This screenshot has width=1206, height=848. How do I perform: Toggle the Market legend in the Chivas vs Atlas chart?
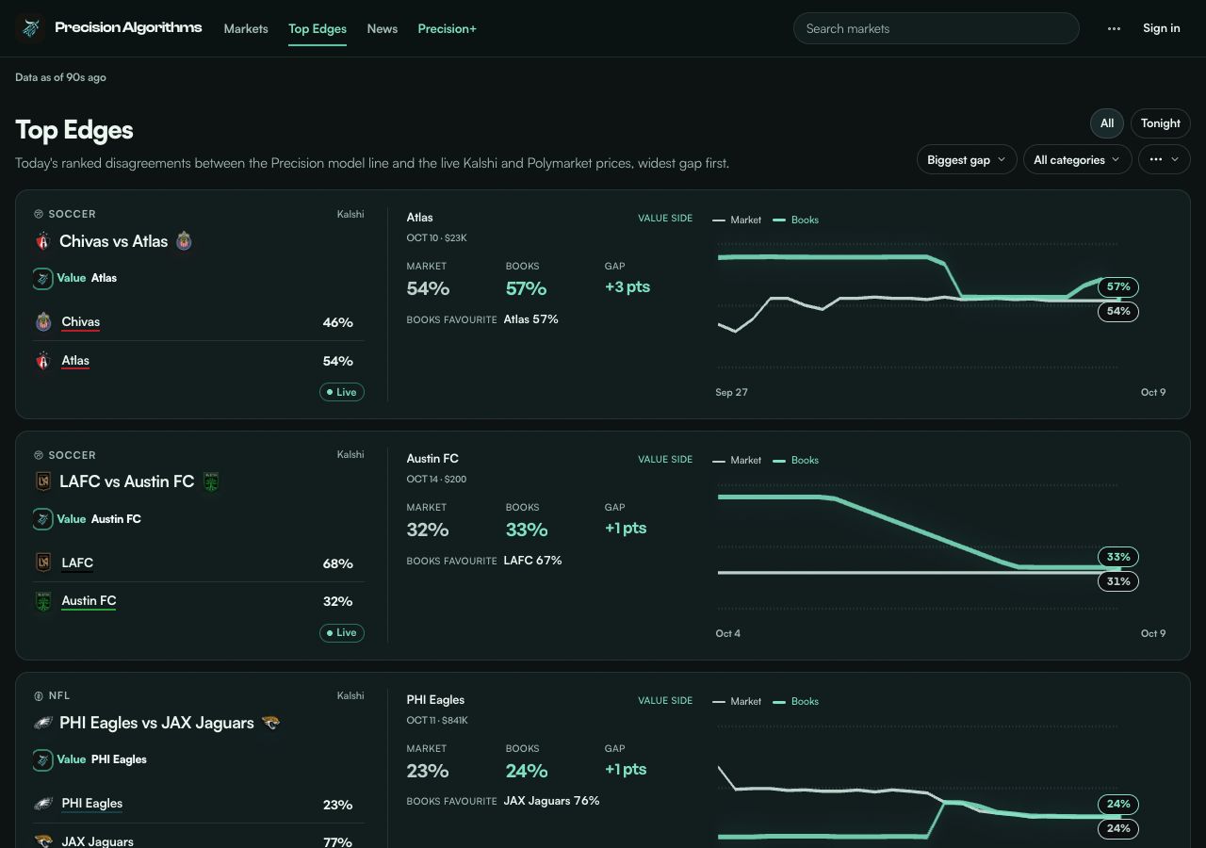click(737, 220)
